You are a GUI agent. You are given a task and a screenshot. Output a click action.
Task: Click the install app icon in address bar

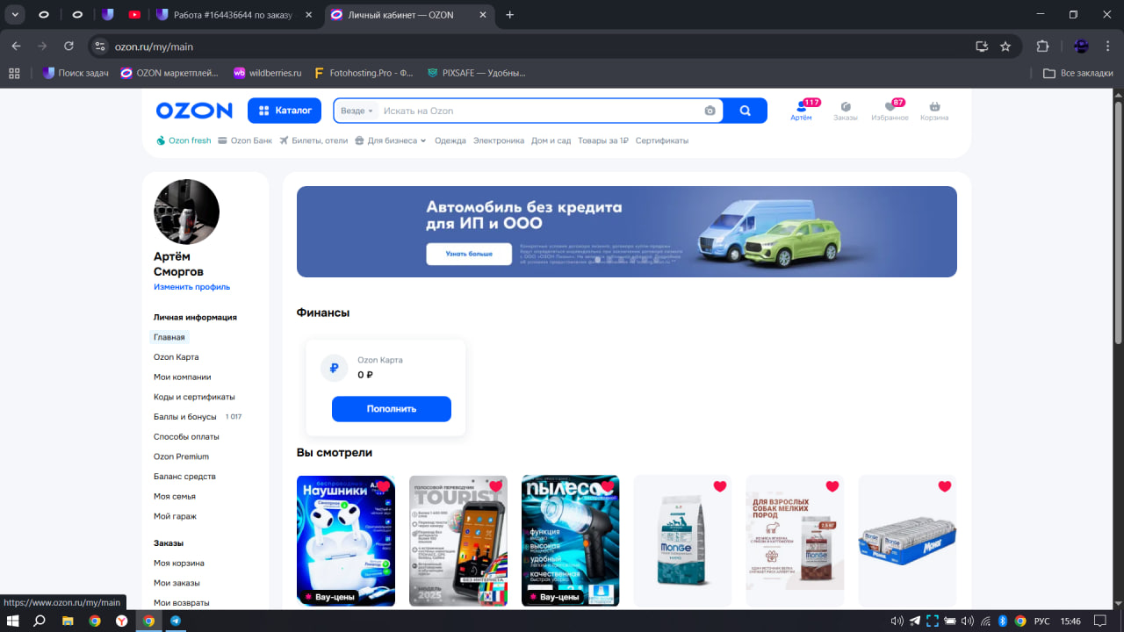(x=982, y=47)
